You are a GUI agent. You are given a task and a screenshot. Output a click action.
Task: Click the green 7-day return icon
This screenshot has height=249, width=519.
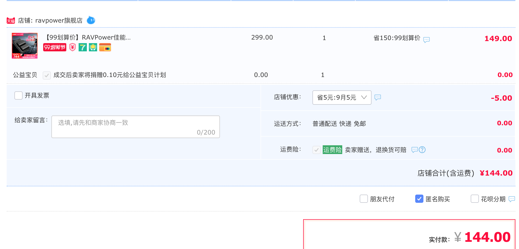point(83,47)
